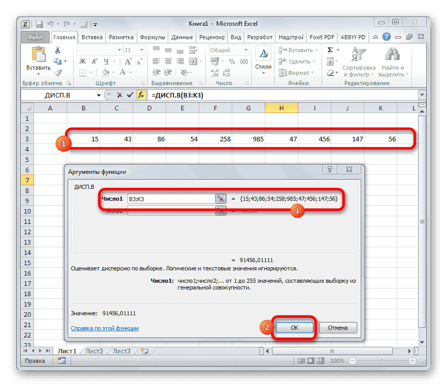This screenshot has width=447, height=387.
Task: Click the AutoSum sigma icon
Action: pyautogui.click(x=329, y=50)
